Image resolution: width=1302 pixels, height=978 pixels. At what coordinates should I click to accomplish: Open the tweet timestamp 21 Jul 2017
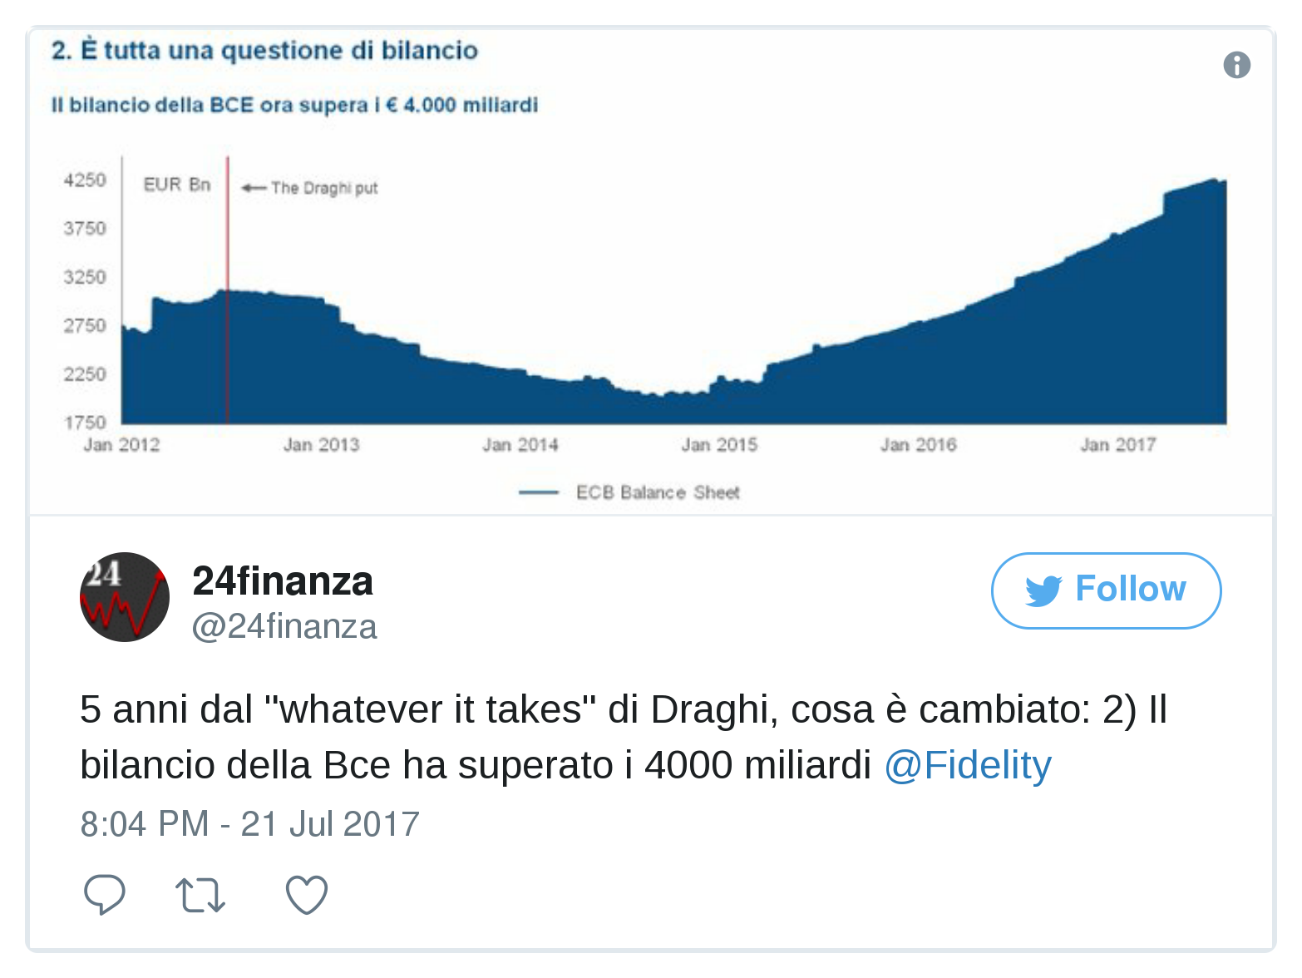(x=249, y=824)
